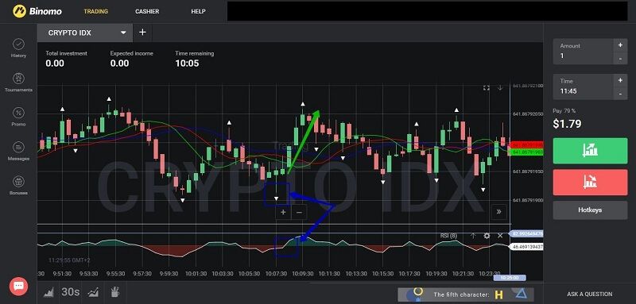Viewport: 636px width, 304px height.
Task: Open the HELP menu
Action: pos(198,11)
